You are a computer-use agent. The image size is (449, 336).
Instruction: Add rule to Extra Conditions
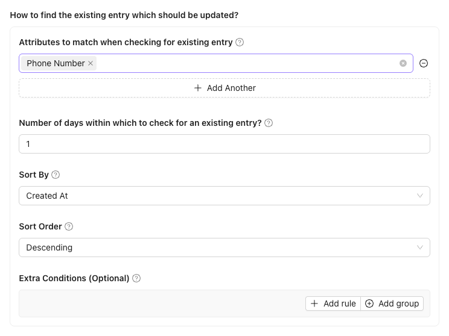pyautogui.click(x=333, y=303)
